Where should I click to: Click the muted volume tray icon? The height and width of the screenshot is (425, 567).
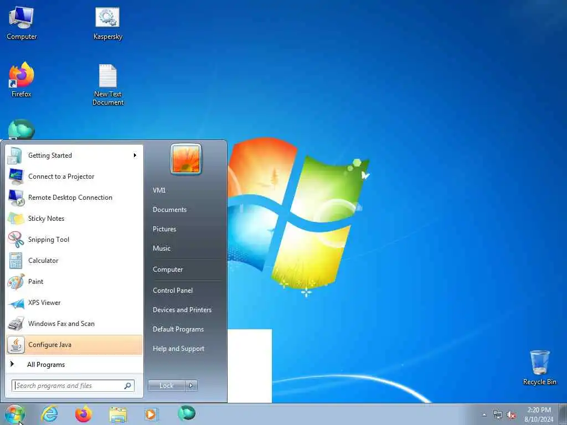[511, 415]
